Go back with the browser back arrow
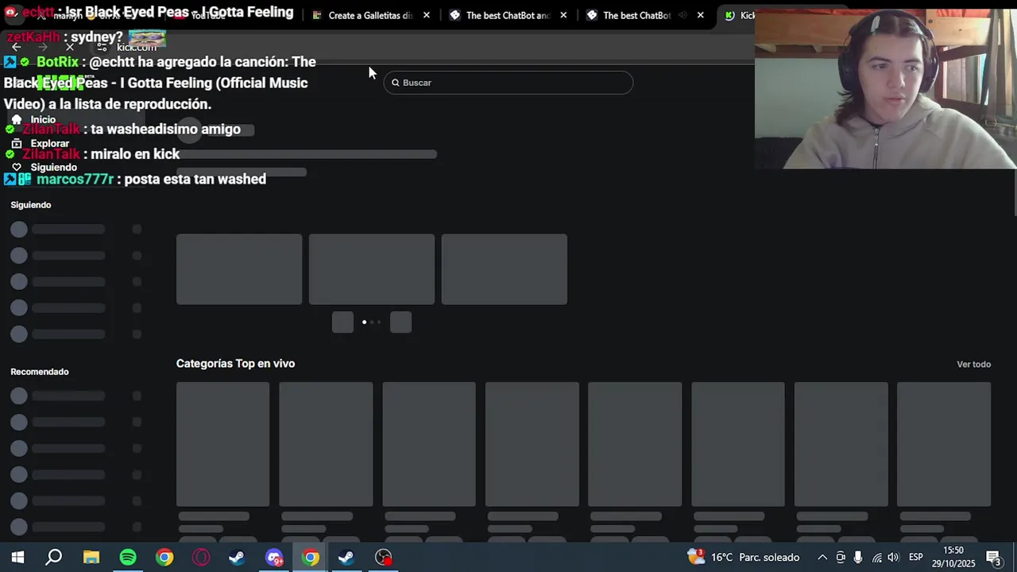This screenshot has width=1017, height=572. click(x=16, y=47)
